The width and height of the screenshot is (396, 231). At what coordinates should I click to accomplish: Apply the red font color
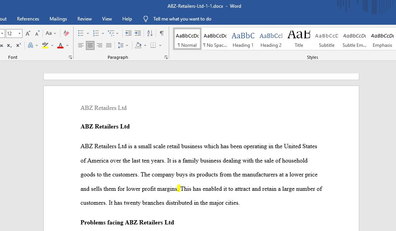60,45
